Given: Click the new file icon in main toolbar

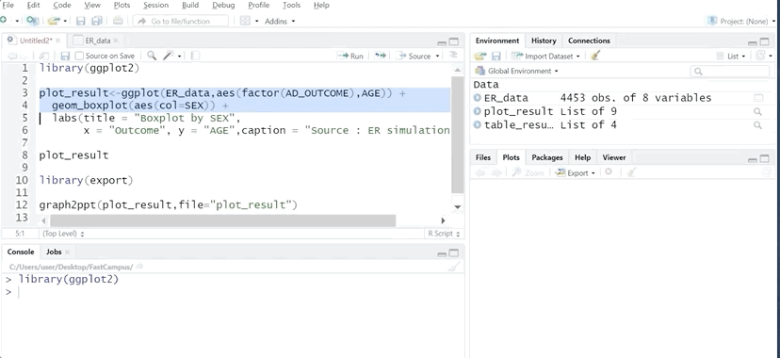Looking at the screenshot, I should click(4, 21).
